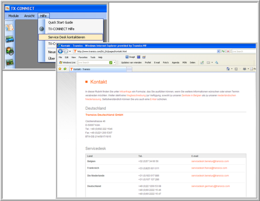Click the Home icon in IE command bar
Screen dimensions: 260x201
tap(228, 69)
